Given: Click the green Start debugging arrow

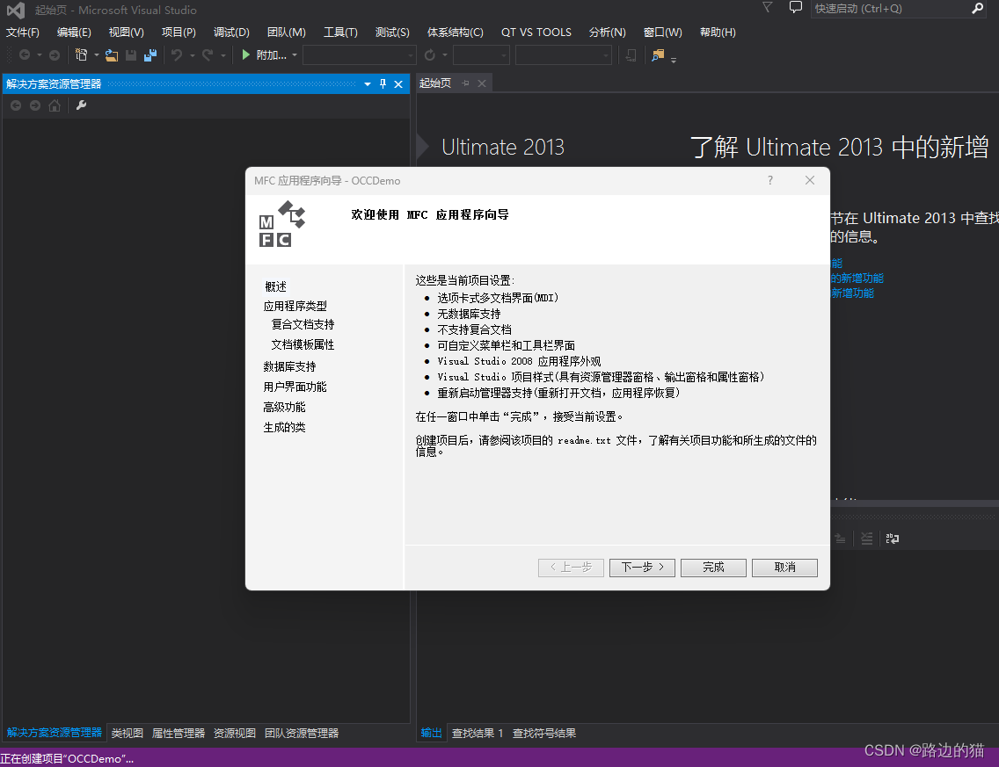Looking at the screenshot, I should pyautogui.click(x=246, y=55).
